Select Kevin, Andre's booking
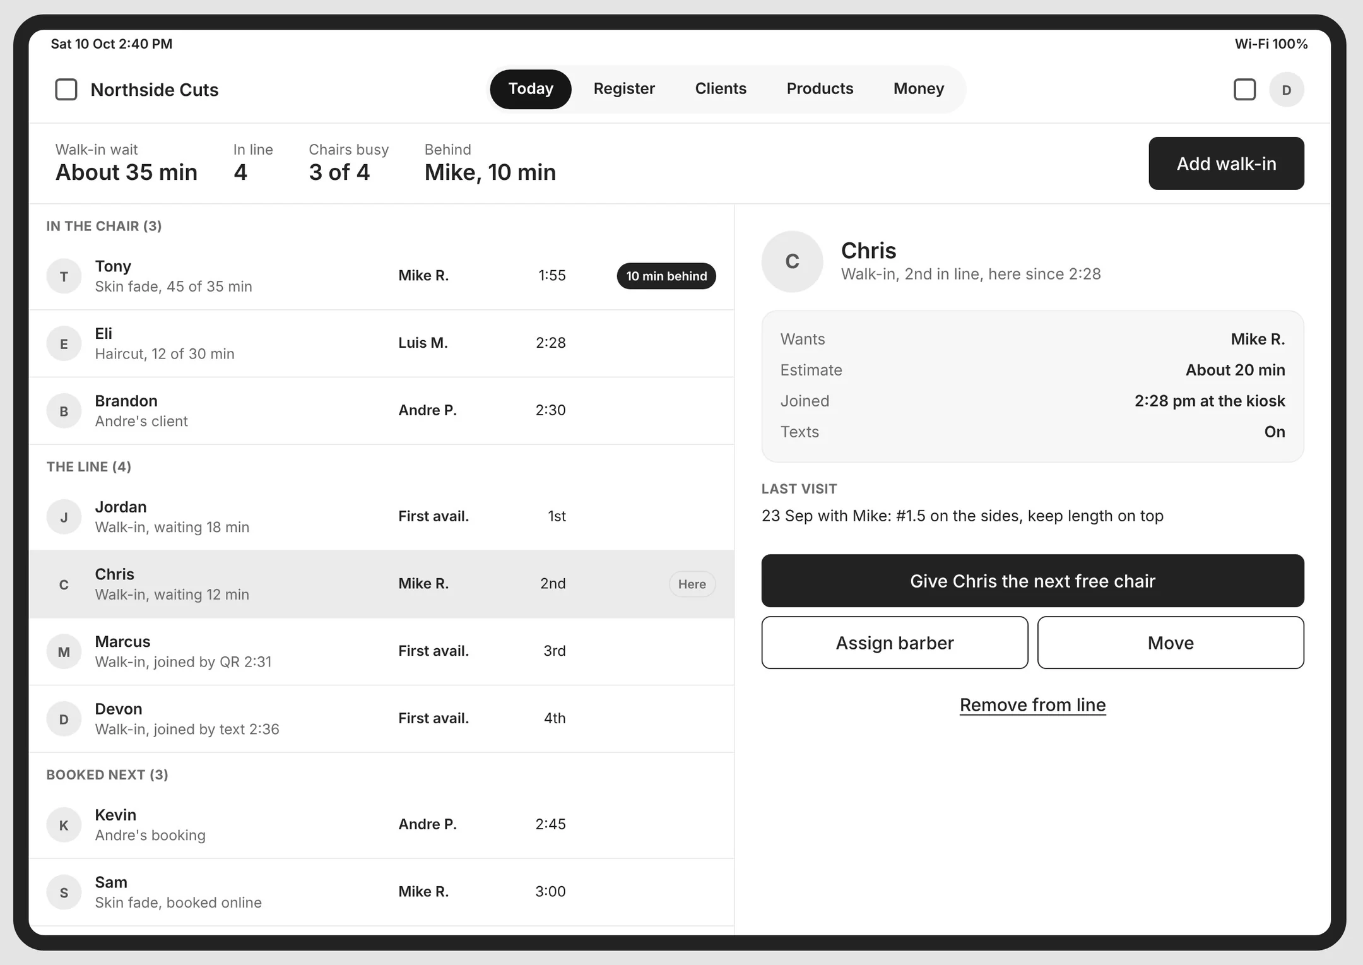Image resolution: width=1363 pixels, height=965 pixels. 381,825
